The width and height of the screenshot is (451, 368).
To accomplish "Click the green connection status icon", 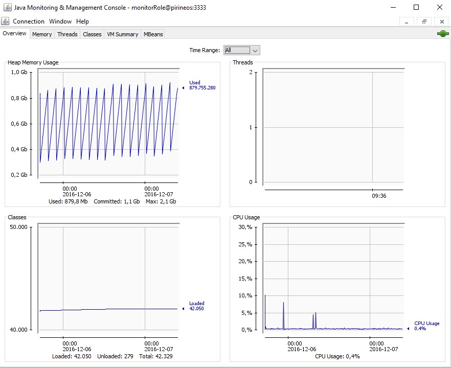I will (443, 34).
